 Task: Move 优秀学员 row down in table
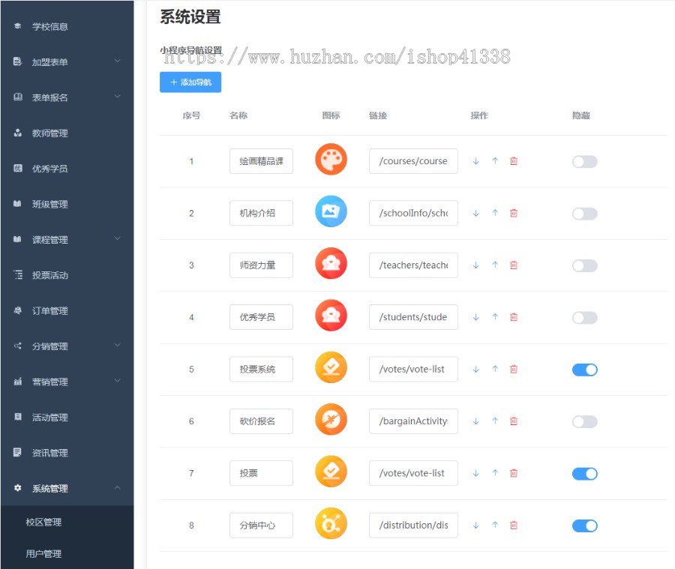pyautogui.click(x=475, y=318)
